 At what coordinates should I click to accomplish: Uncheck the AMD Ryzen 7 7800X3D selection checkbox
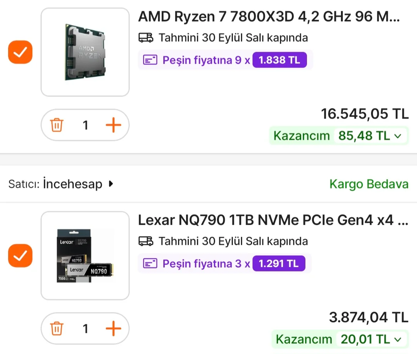[20, 52]
